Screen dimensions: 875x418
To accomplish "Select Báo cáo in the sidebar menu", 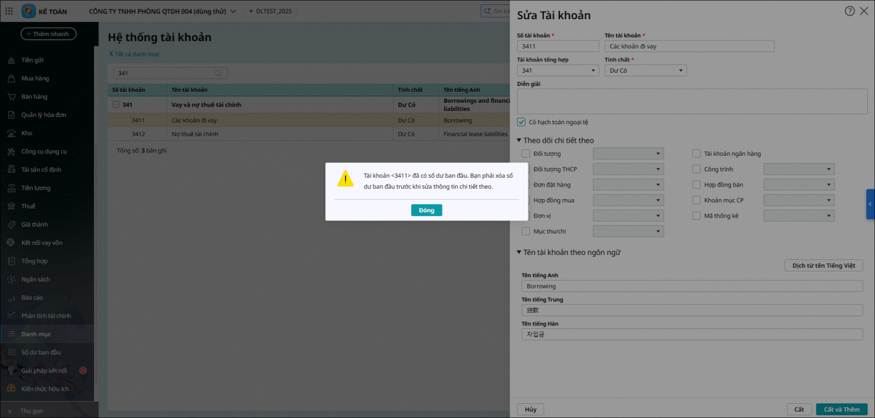I will point(32,298).
